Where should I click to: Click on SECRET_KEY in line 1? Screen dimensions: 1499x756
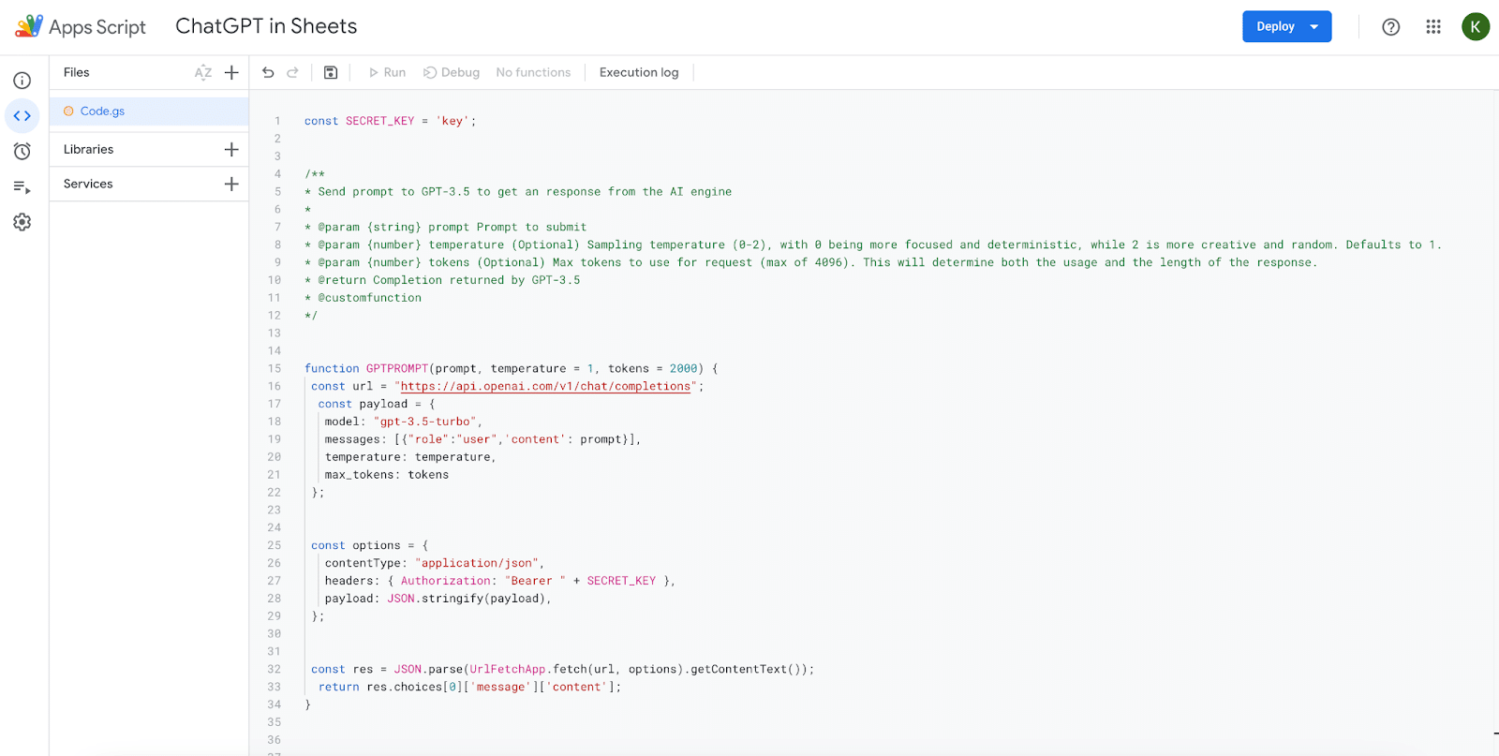(379, 121)
